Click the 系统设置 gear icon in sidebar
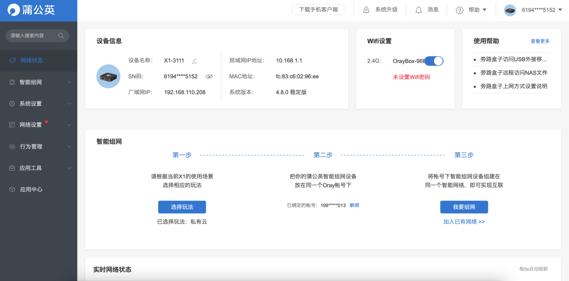The width and height of the screenshot is (569, 281). pos(11,103)
